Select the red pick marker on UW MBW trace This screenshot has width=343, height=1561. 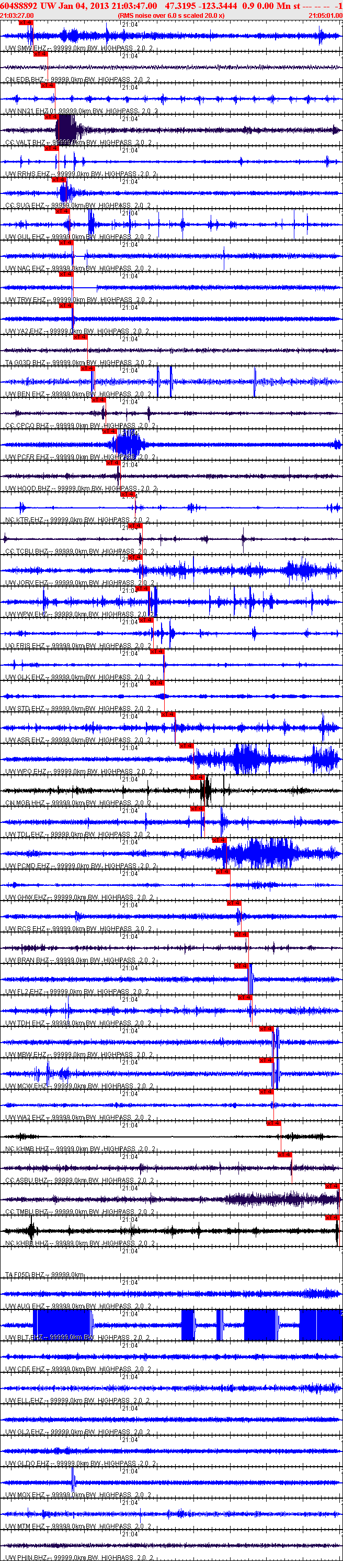(266, 1029)
